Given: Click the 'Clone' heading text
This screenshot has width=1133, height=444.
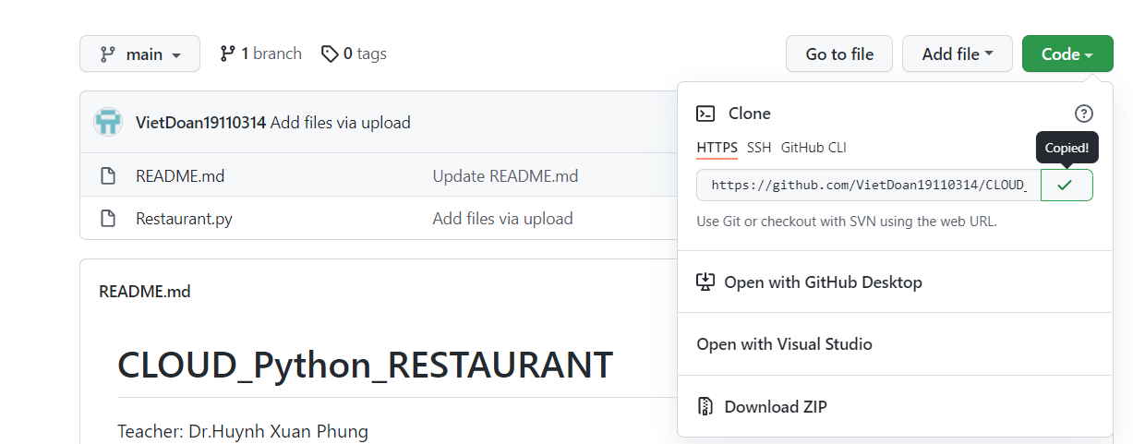Looking at the screenshot, I should [750, 114].
